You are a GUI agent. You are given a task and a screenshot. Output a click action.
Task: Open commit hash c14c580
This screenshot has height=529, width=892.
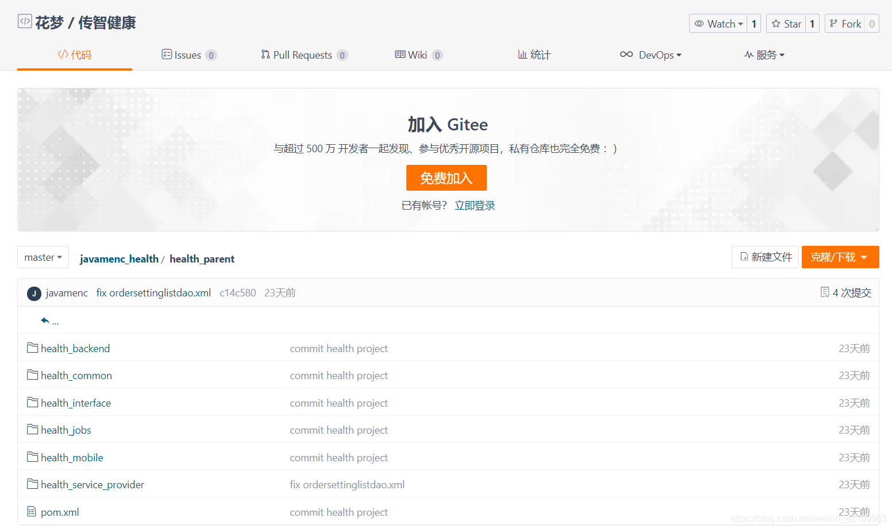click(238, 293)
